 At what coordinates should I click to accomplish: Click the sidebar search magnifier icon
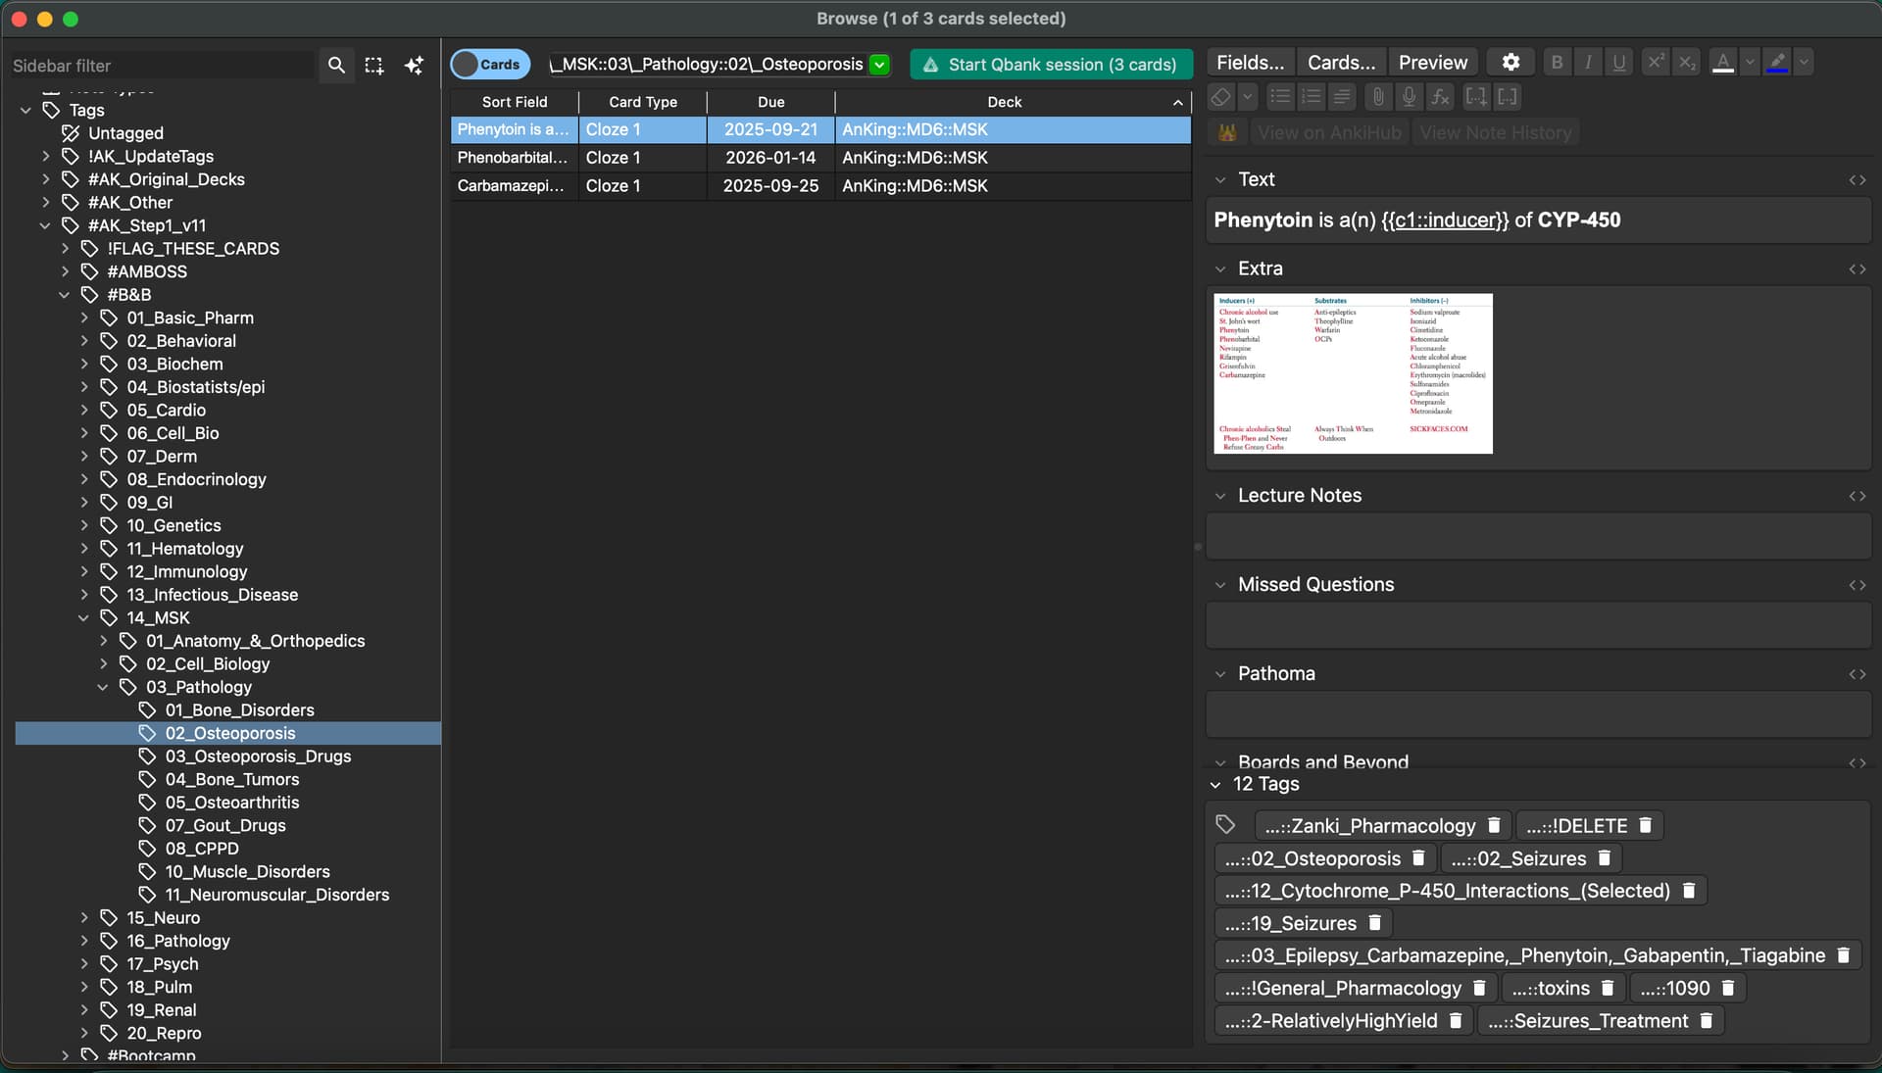pyautogui.click(x=336, y=66)
